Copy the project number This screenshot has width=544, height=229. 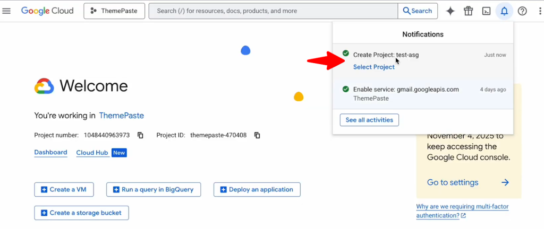coord(141,135)
